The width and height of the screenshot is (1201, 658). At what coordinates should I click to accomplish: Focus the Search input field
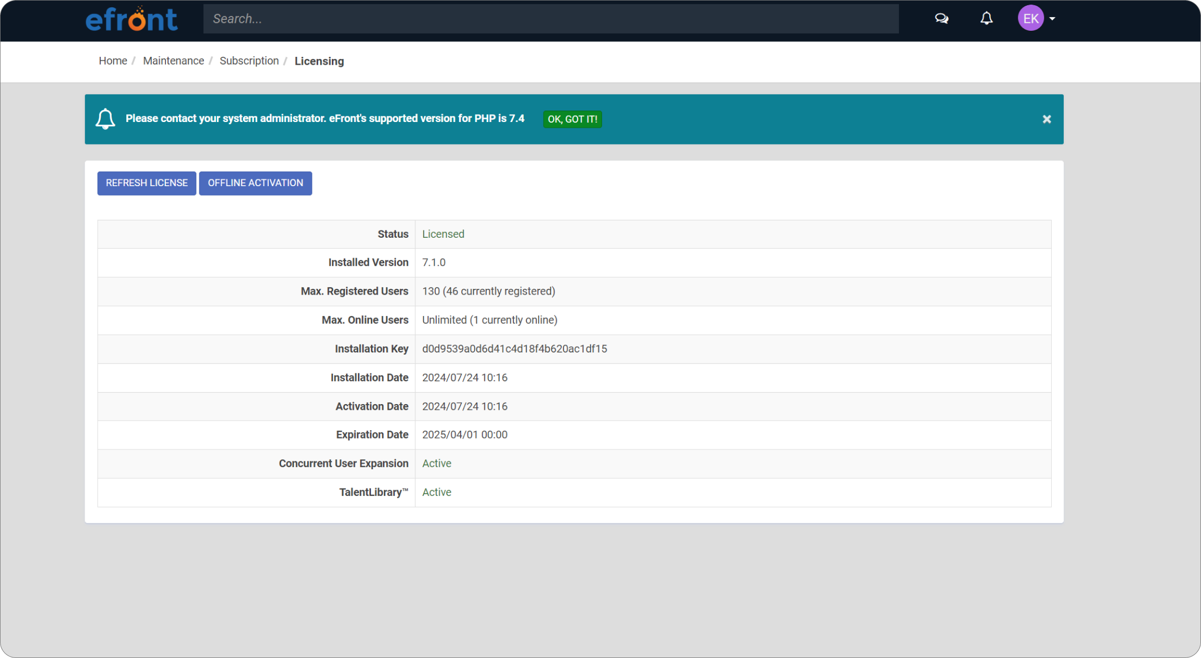551,19
